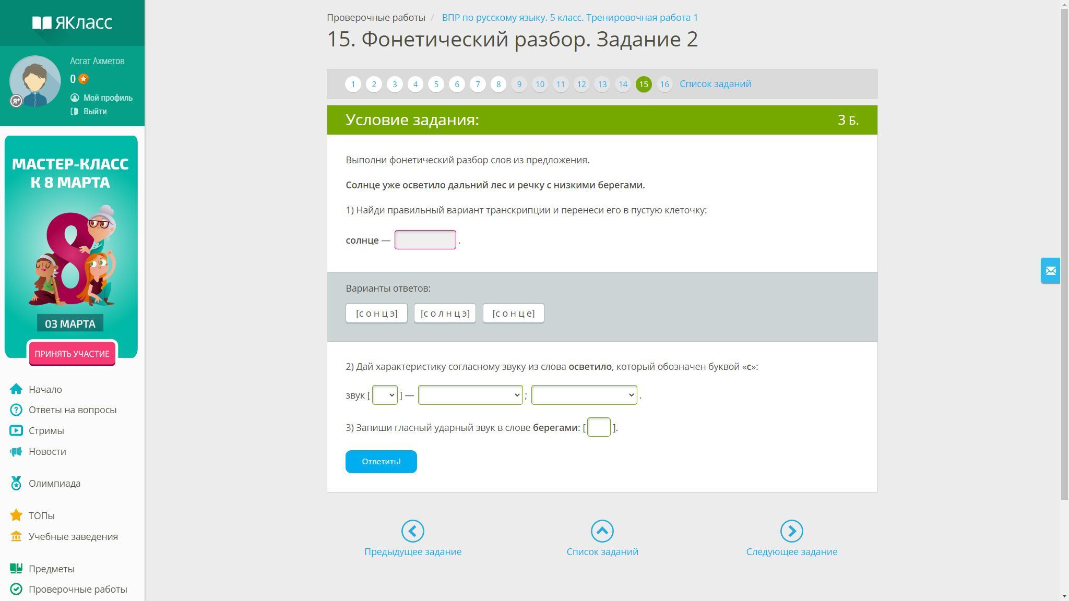
Task: Select task number 16 tab
Action: tap(664, 84)
